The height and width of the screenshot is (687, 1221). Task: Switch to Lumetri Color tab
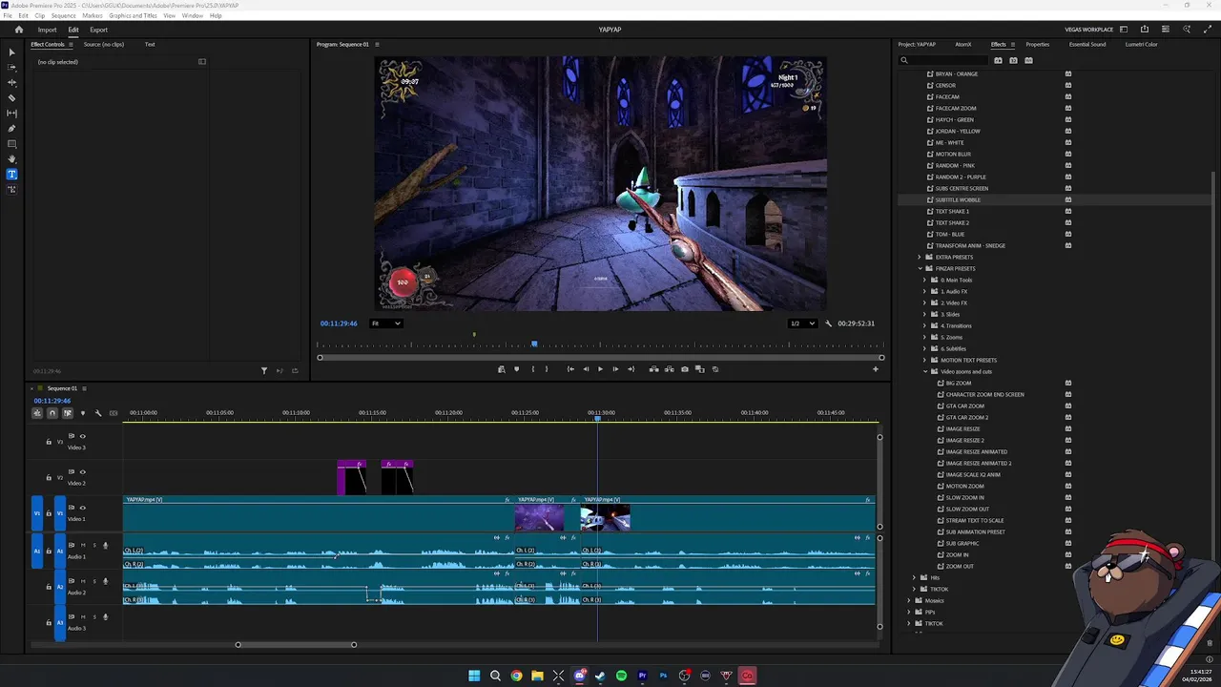click(1141, 44)
